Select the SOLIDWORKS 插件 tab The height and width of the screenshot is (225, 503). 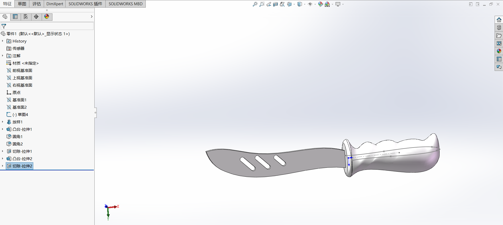(85, 4)
